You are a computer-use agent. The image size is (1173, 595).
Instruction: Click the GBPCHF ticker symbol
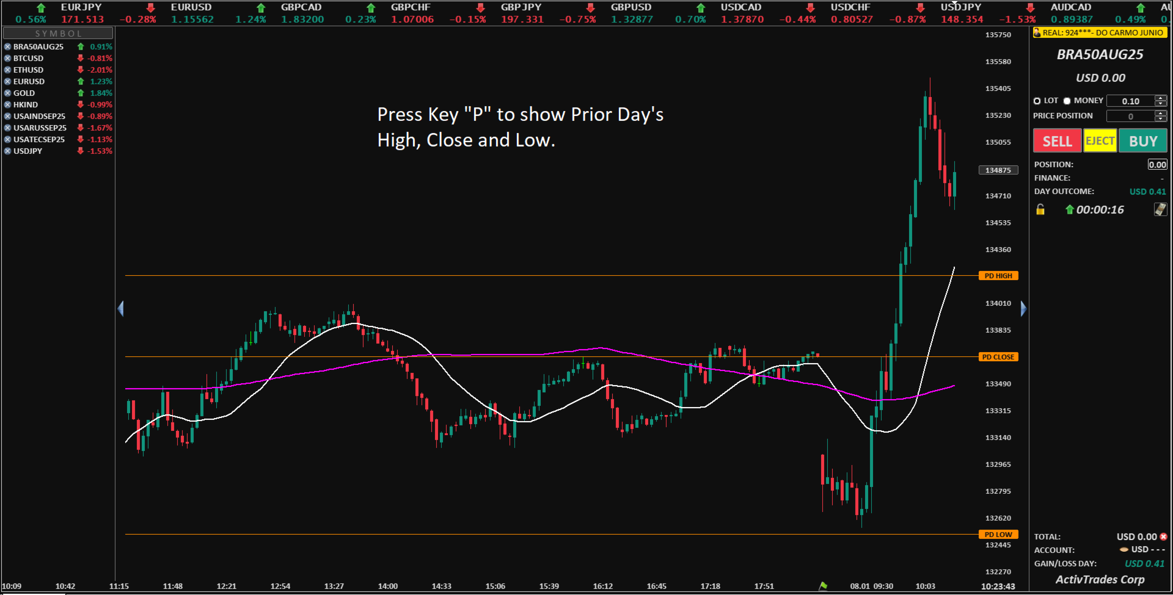tap(411, 7)
